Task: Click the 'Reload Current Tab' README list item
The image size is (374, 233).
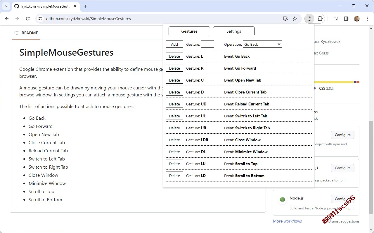Action: coord(48,151)
